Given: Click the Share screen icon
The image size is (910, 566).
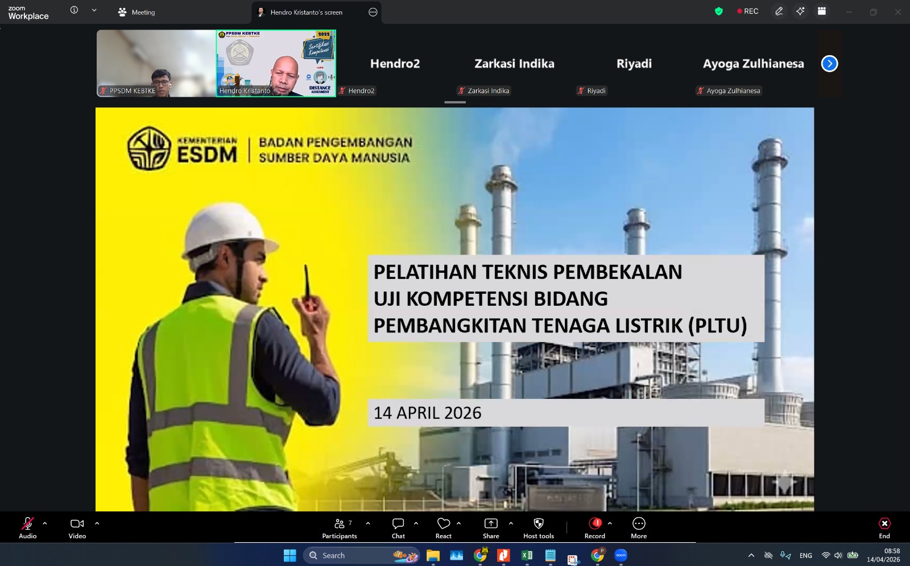Looking at the screenshot, I should [491, 528].
